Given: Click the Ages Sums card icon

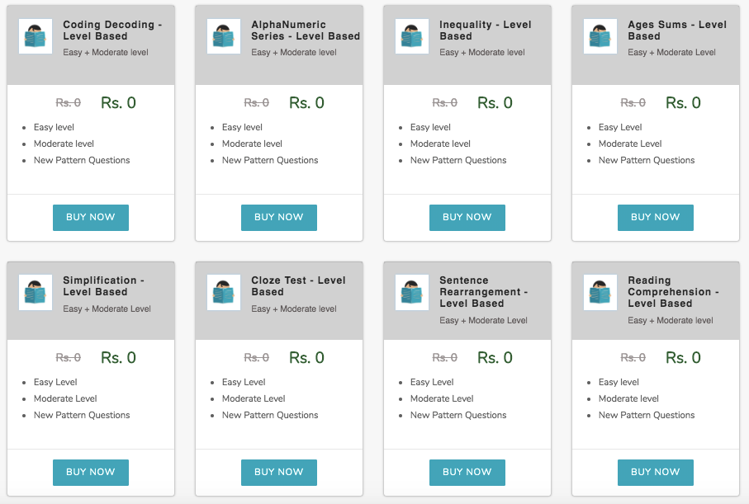Looking at the screenshot, I should point(600,36).
